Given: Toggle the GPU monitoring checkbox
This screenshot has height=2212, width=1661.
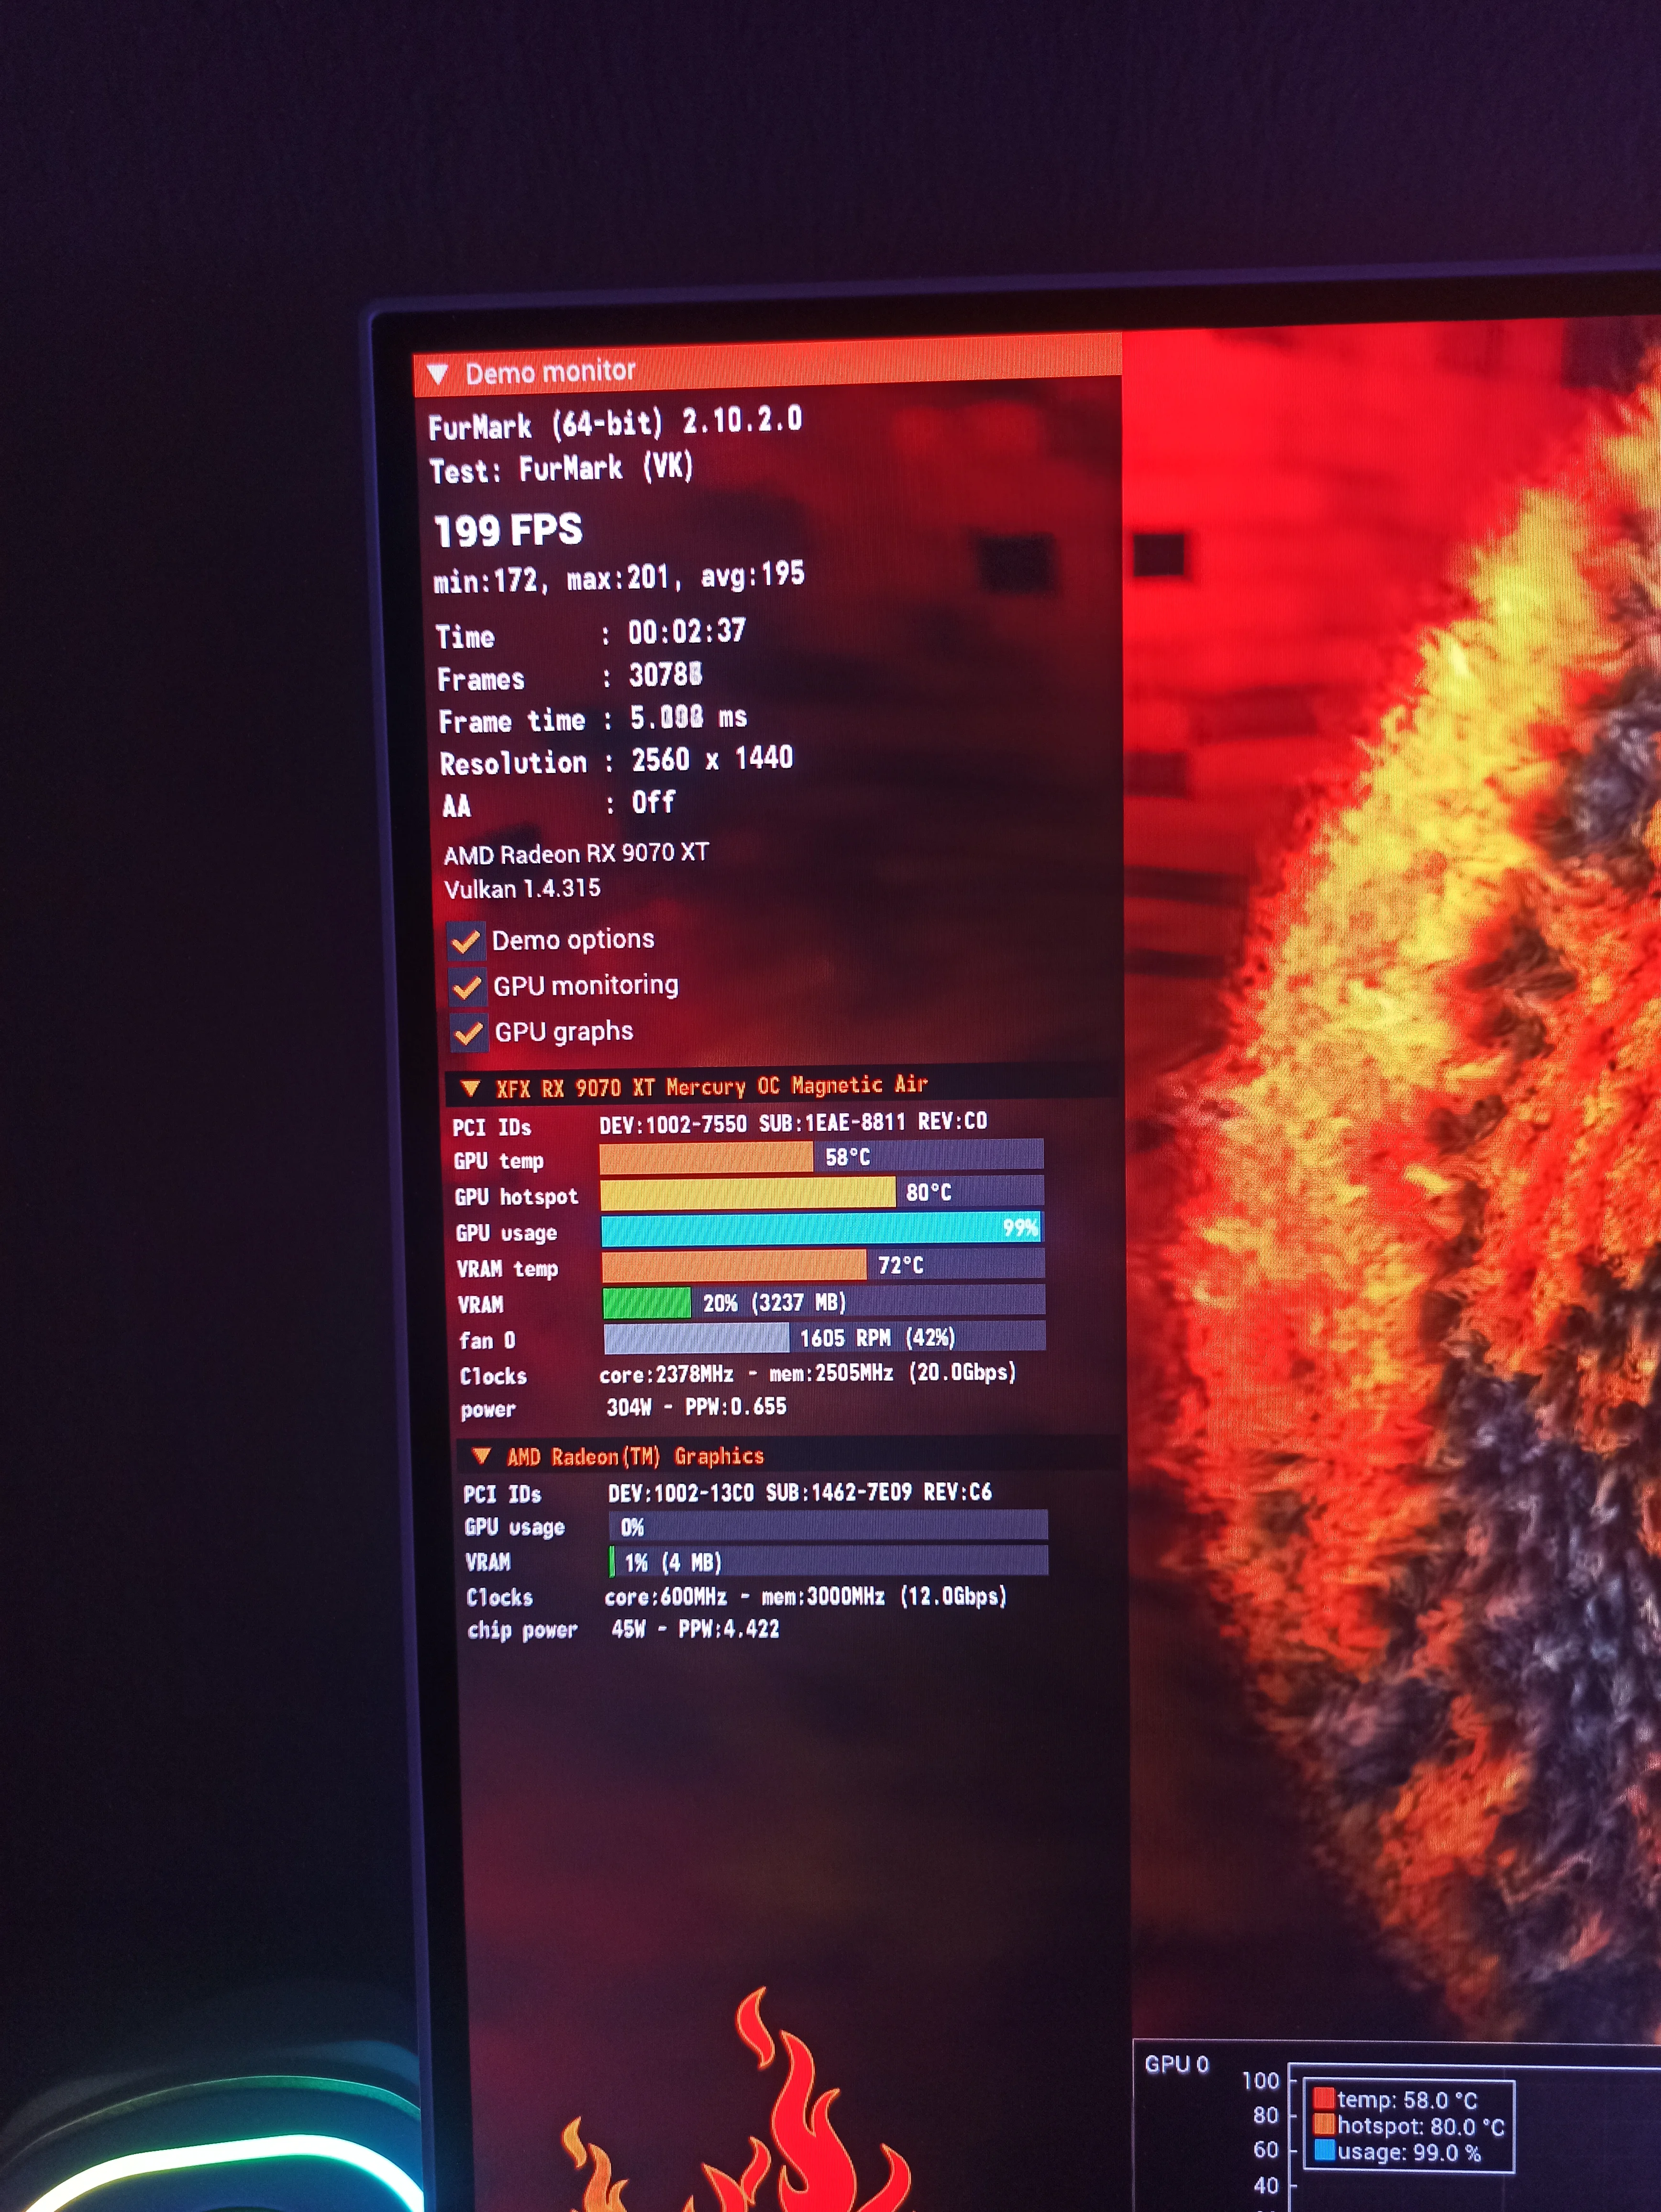Looking at the screenshot, I should (x=467, y=988).
